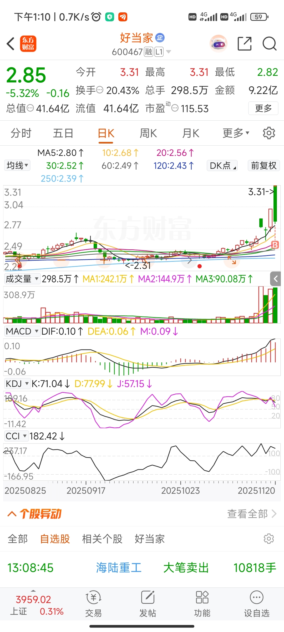
Task: Open the AI robot assistant avatar
Action: pyautogui.click(x=219, y=44)
